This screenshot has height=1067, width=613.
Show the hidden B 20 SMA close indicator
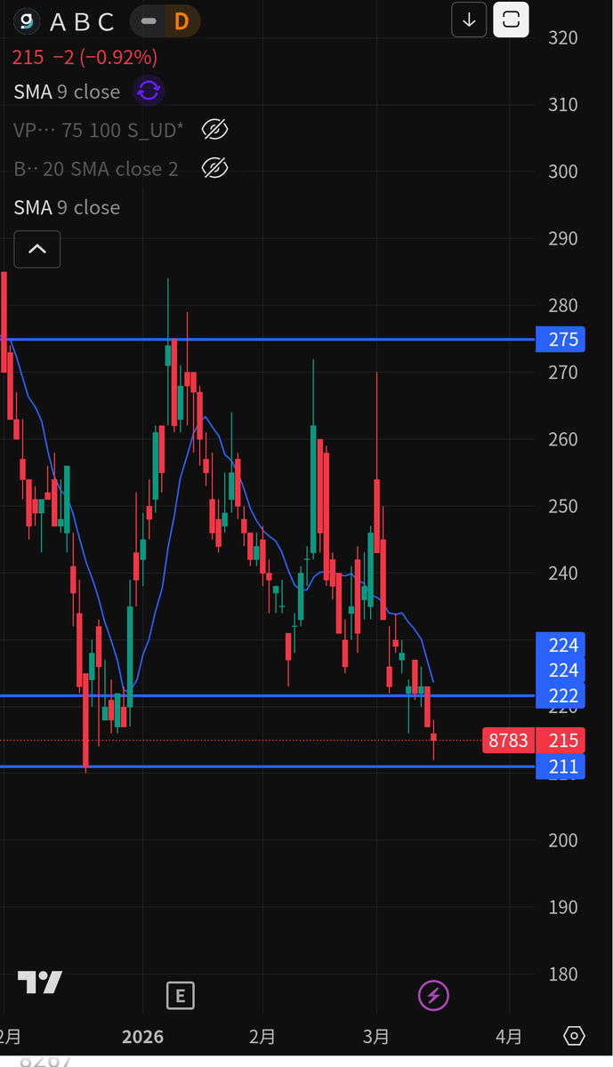214,168
